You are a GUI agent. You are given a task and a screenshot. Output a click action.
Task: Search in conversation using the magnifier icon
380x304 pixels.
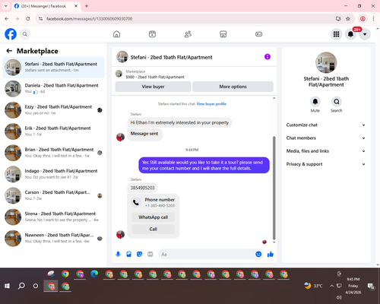[337, 102]
